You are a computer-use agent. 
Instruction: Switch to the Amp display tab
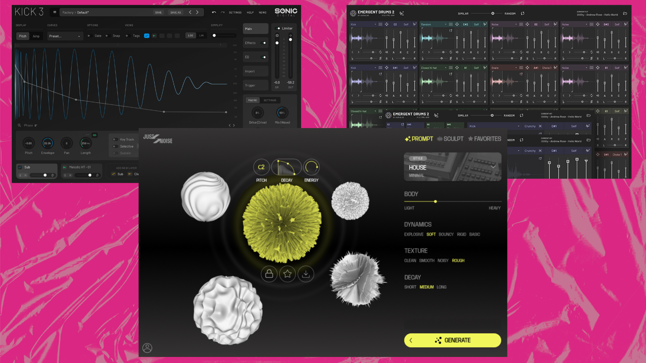[36, 36]
